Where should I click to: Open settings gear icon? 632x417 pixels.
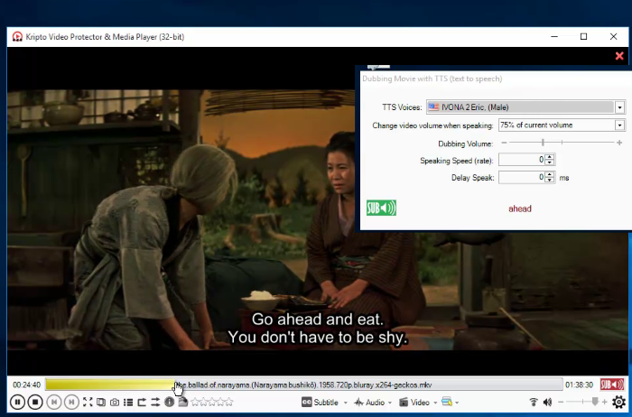point(618,402)
